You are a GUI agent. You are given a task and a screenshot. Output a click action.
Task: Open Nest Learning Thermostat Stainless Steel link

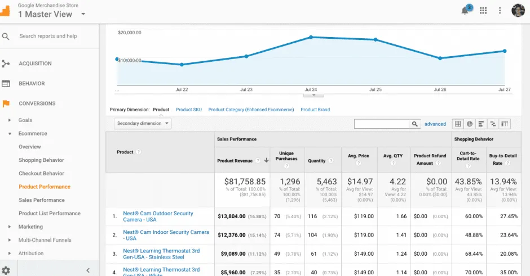pyautogui.click(x=161, y=254)
